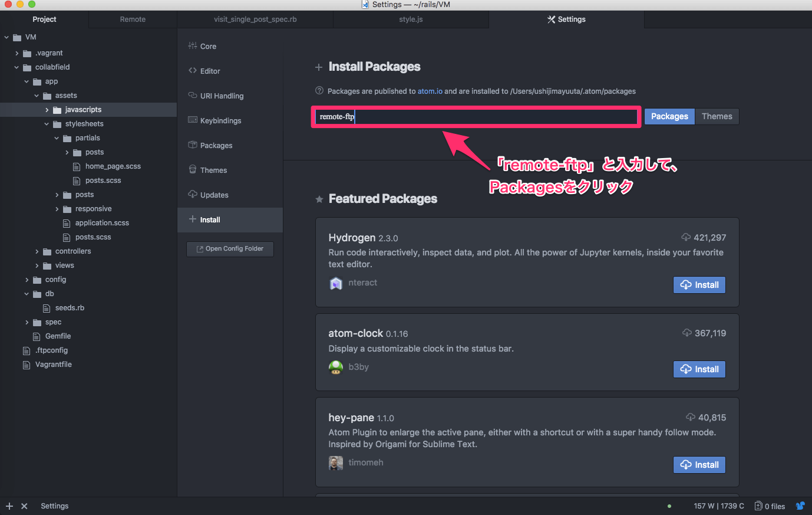Open application.scss in the tree
The image size is (812, 515).
click(x=101, y=223)
